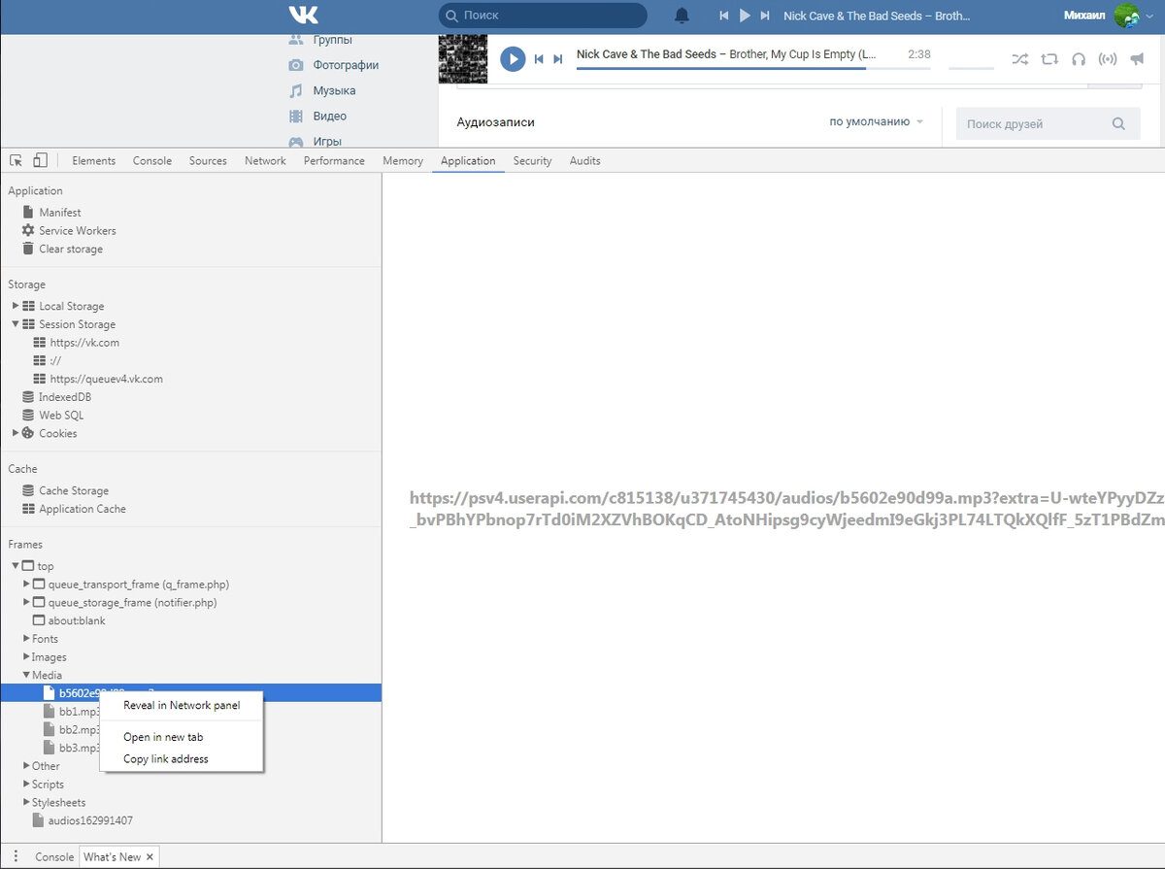Click the megaphone share icon
Screen dimensions: 1165x869
[1137, 59]
